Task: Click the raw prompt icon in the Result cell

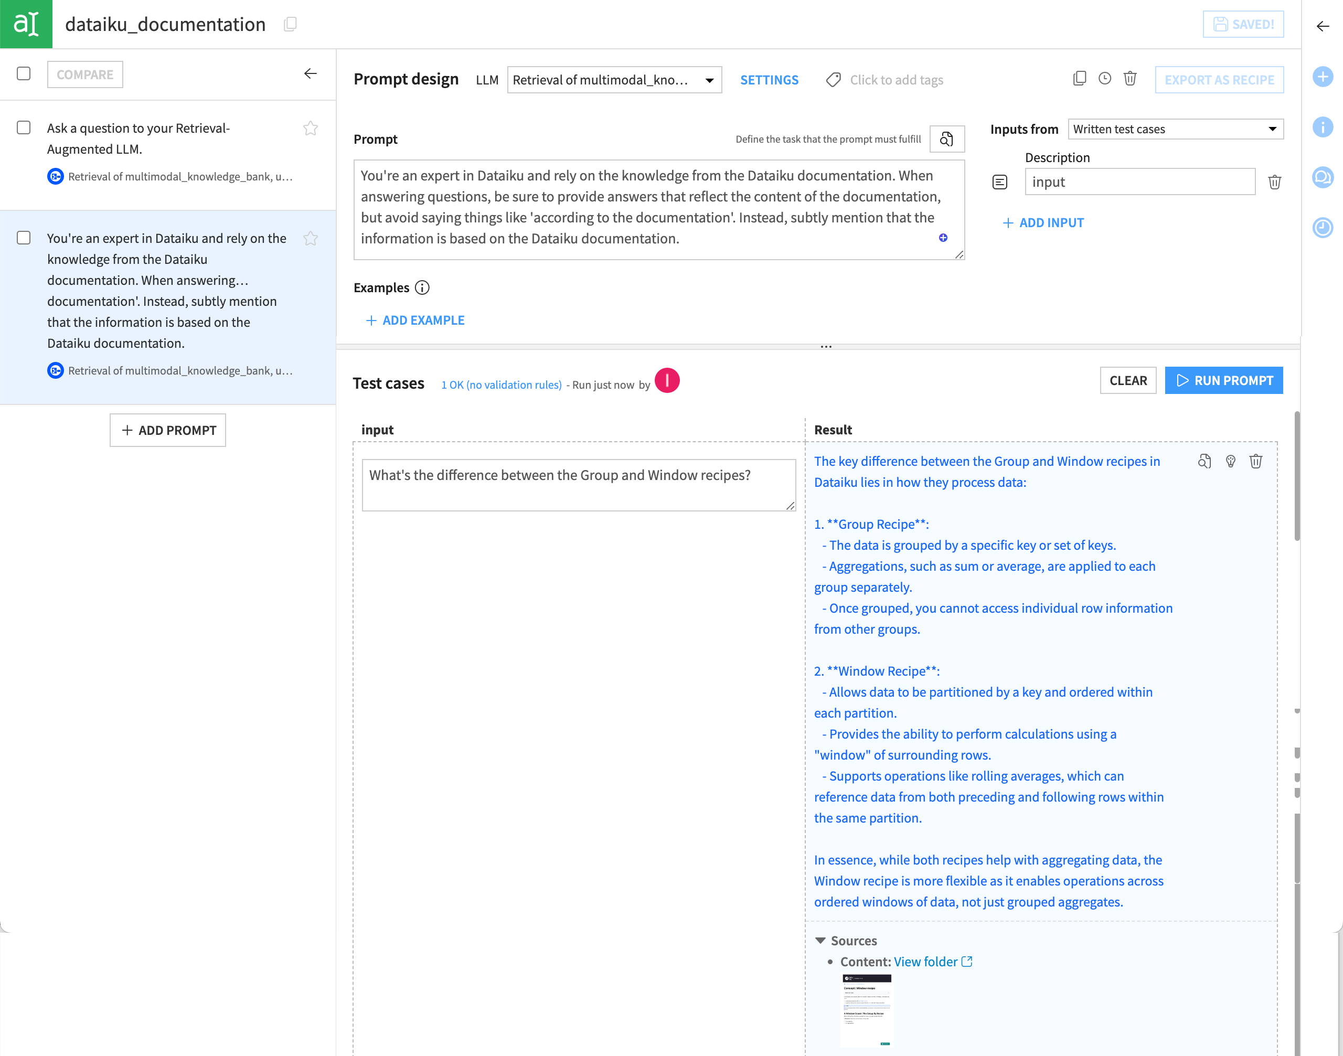Action: click(x=1204, y=461)
